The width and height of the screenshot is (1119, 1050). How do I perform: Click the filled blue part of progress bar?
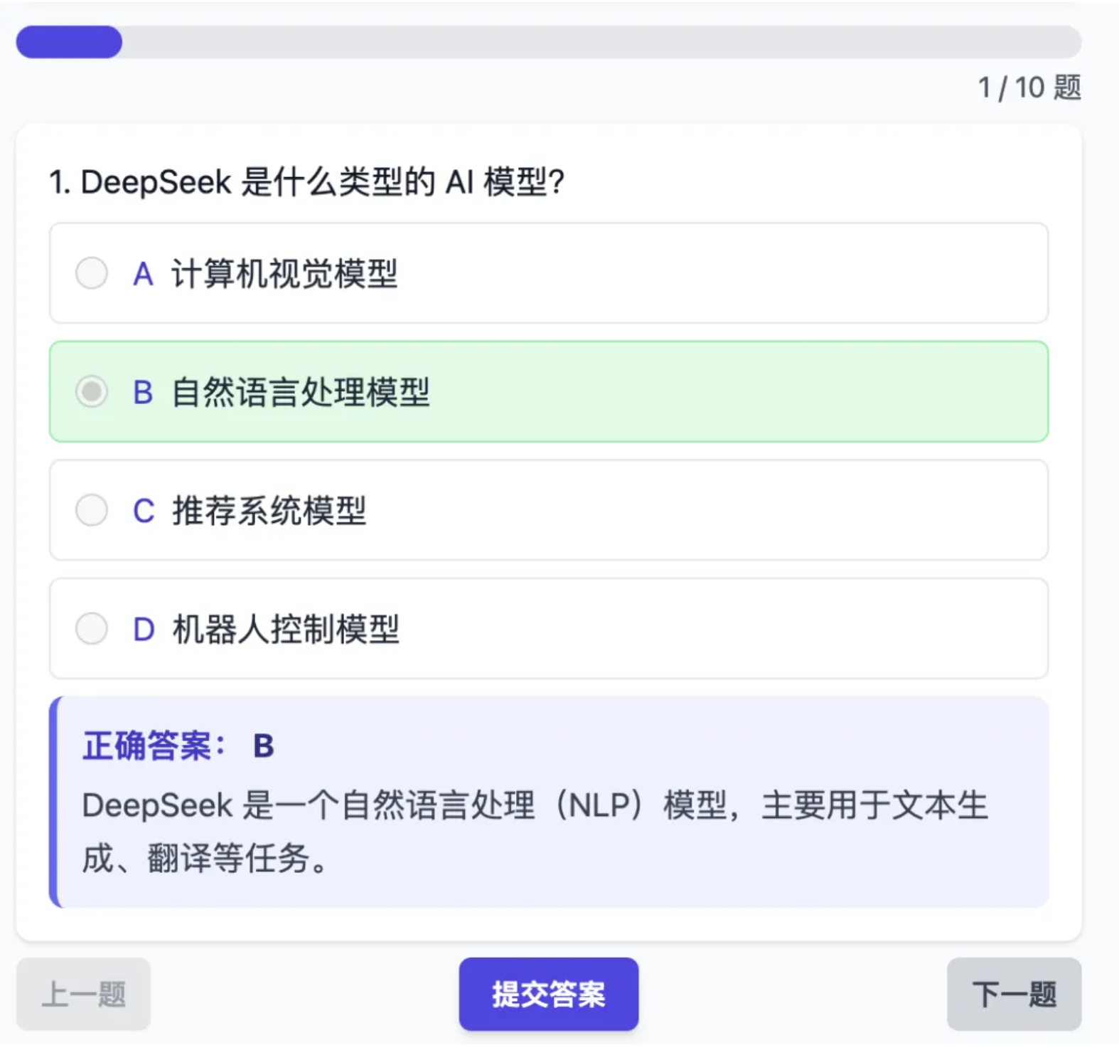pos(69,42)
